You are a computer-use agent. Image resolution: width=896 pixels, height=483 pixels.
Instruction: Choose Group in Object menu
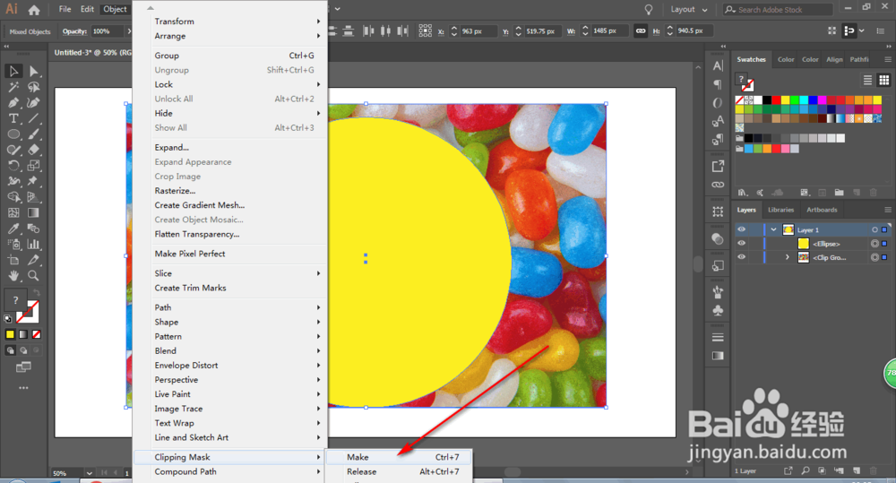[x=229, y=56]
